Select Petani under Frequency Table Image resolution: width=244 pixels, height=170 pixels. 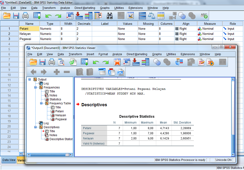pos(59,111)
